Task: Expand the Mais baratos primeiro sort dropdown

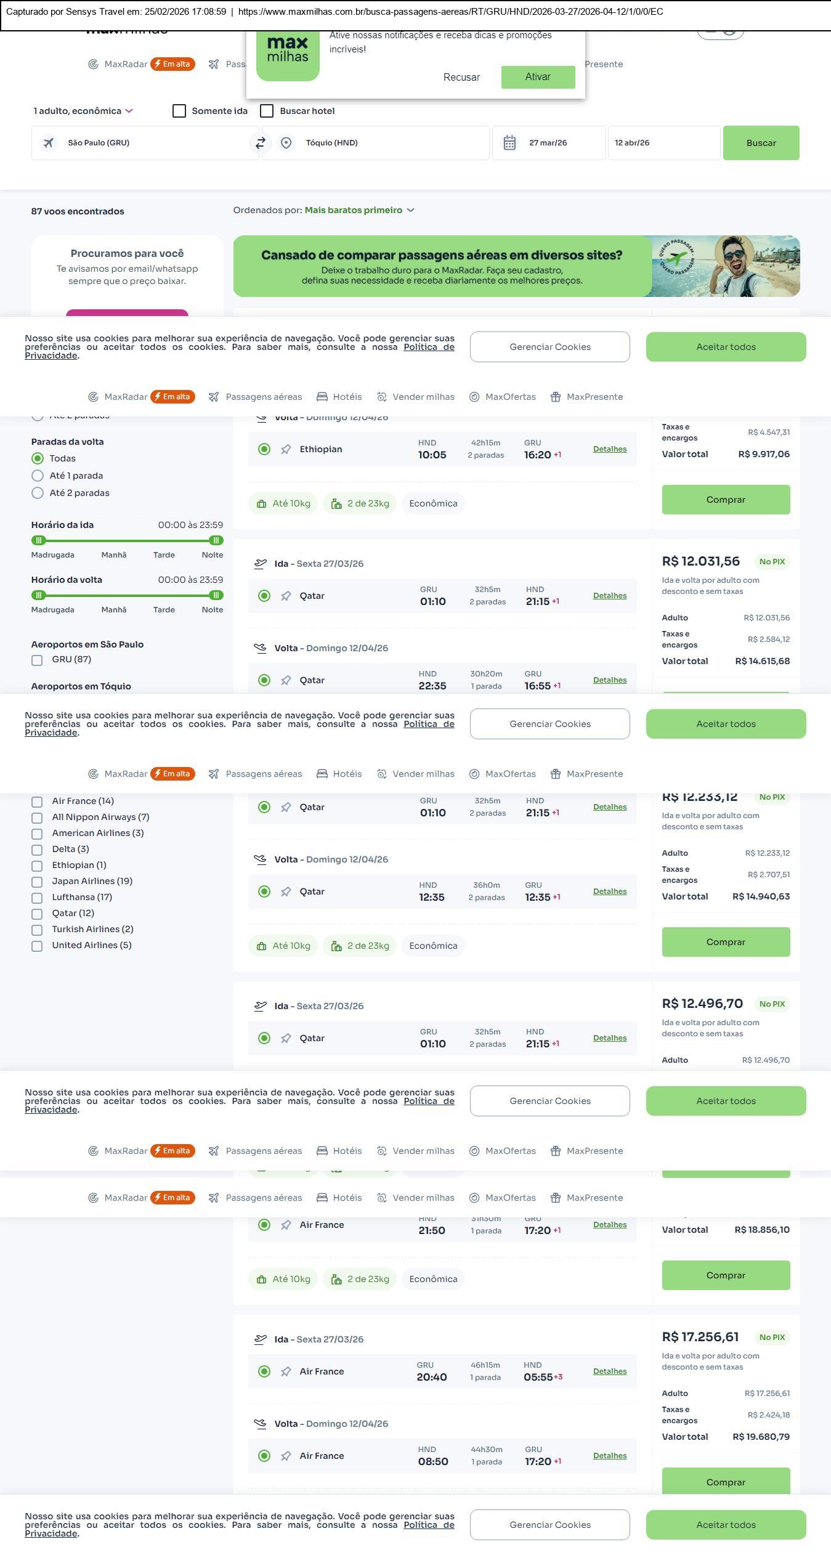Action: (359, 210)
